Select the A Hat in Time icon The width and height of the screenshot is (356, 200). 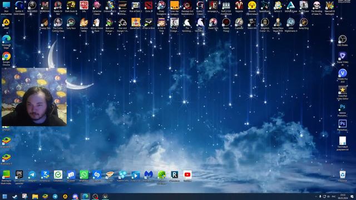point(161,24)
